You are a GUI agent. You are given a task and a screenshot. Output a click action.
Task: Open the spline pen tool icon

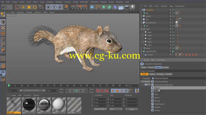(98, 7)
